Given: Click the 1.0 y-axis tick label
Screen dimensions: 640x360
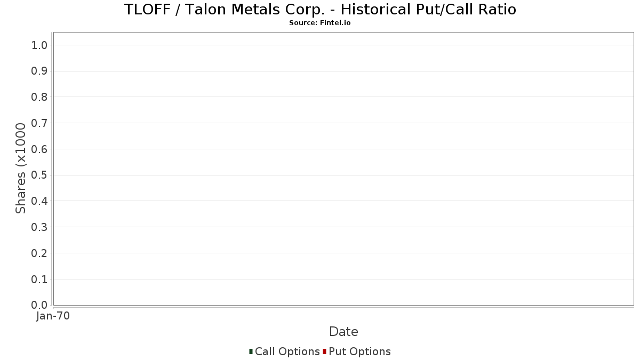Looking at the screenshot, I should 39,45.
